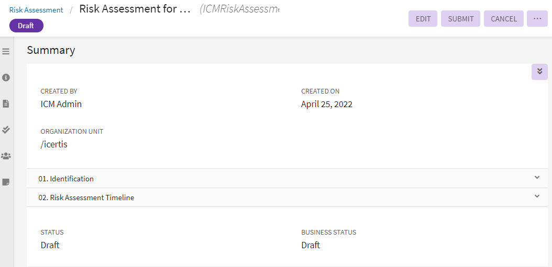Click the /icertis organization unit value
This screenshot has height=267, width=552.
tap(54, 144)
